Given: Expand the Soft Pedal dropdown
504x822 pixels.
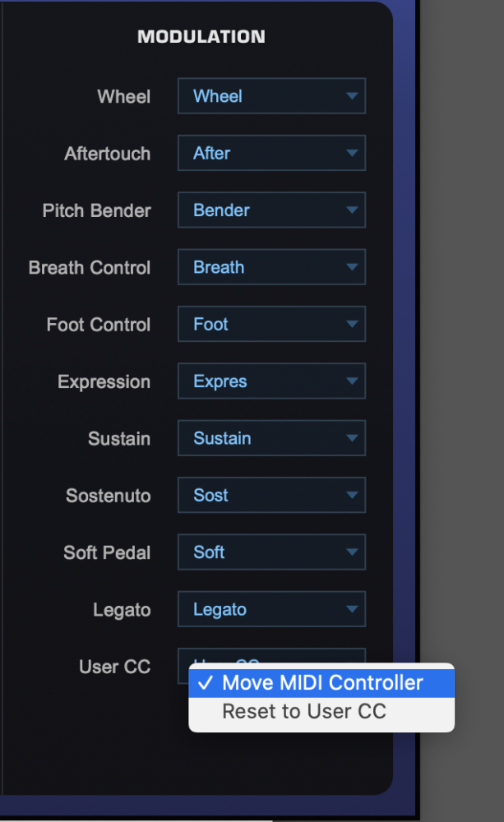Looking at the screenshot, I should [x=271, y=552].
